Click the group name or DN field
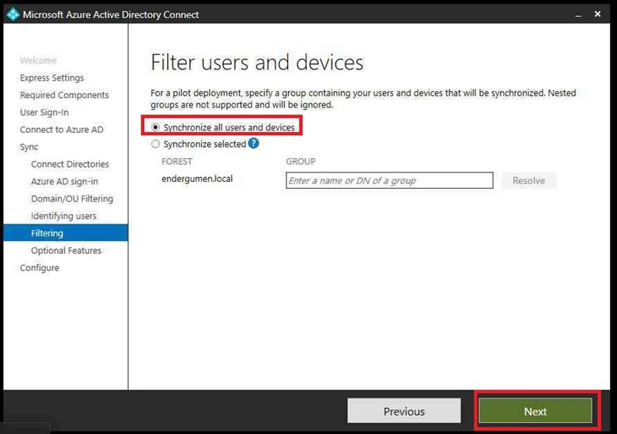 (x=389, y=181)
